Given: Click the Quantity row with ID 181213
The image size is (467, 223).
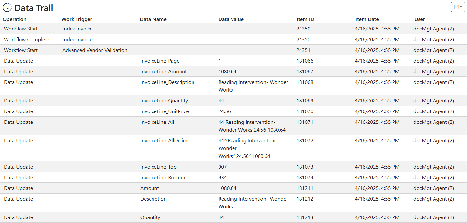Looking at the screenshot, I should tap(233, 217).
